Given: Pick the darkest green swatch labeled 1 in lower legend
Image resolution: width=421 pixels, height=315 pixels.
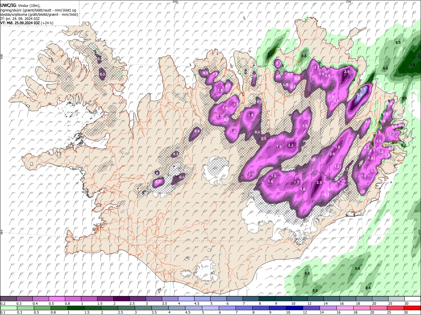Looking at the screenshot, I should tap(76, 308).
